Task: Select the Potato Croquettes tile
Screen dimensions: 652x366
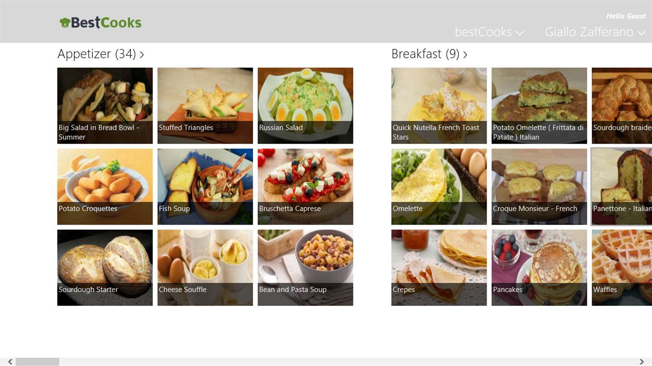Action: point(105,187)
